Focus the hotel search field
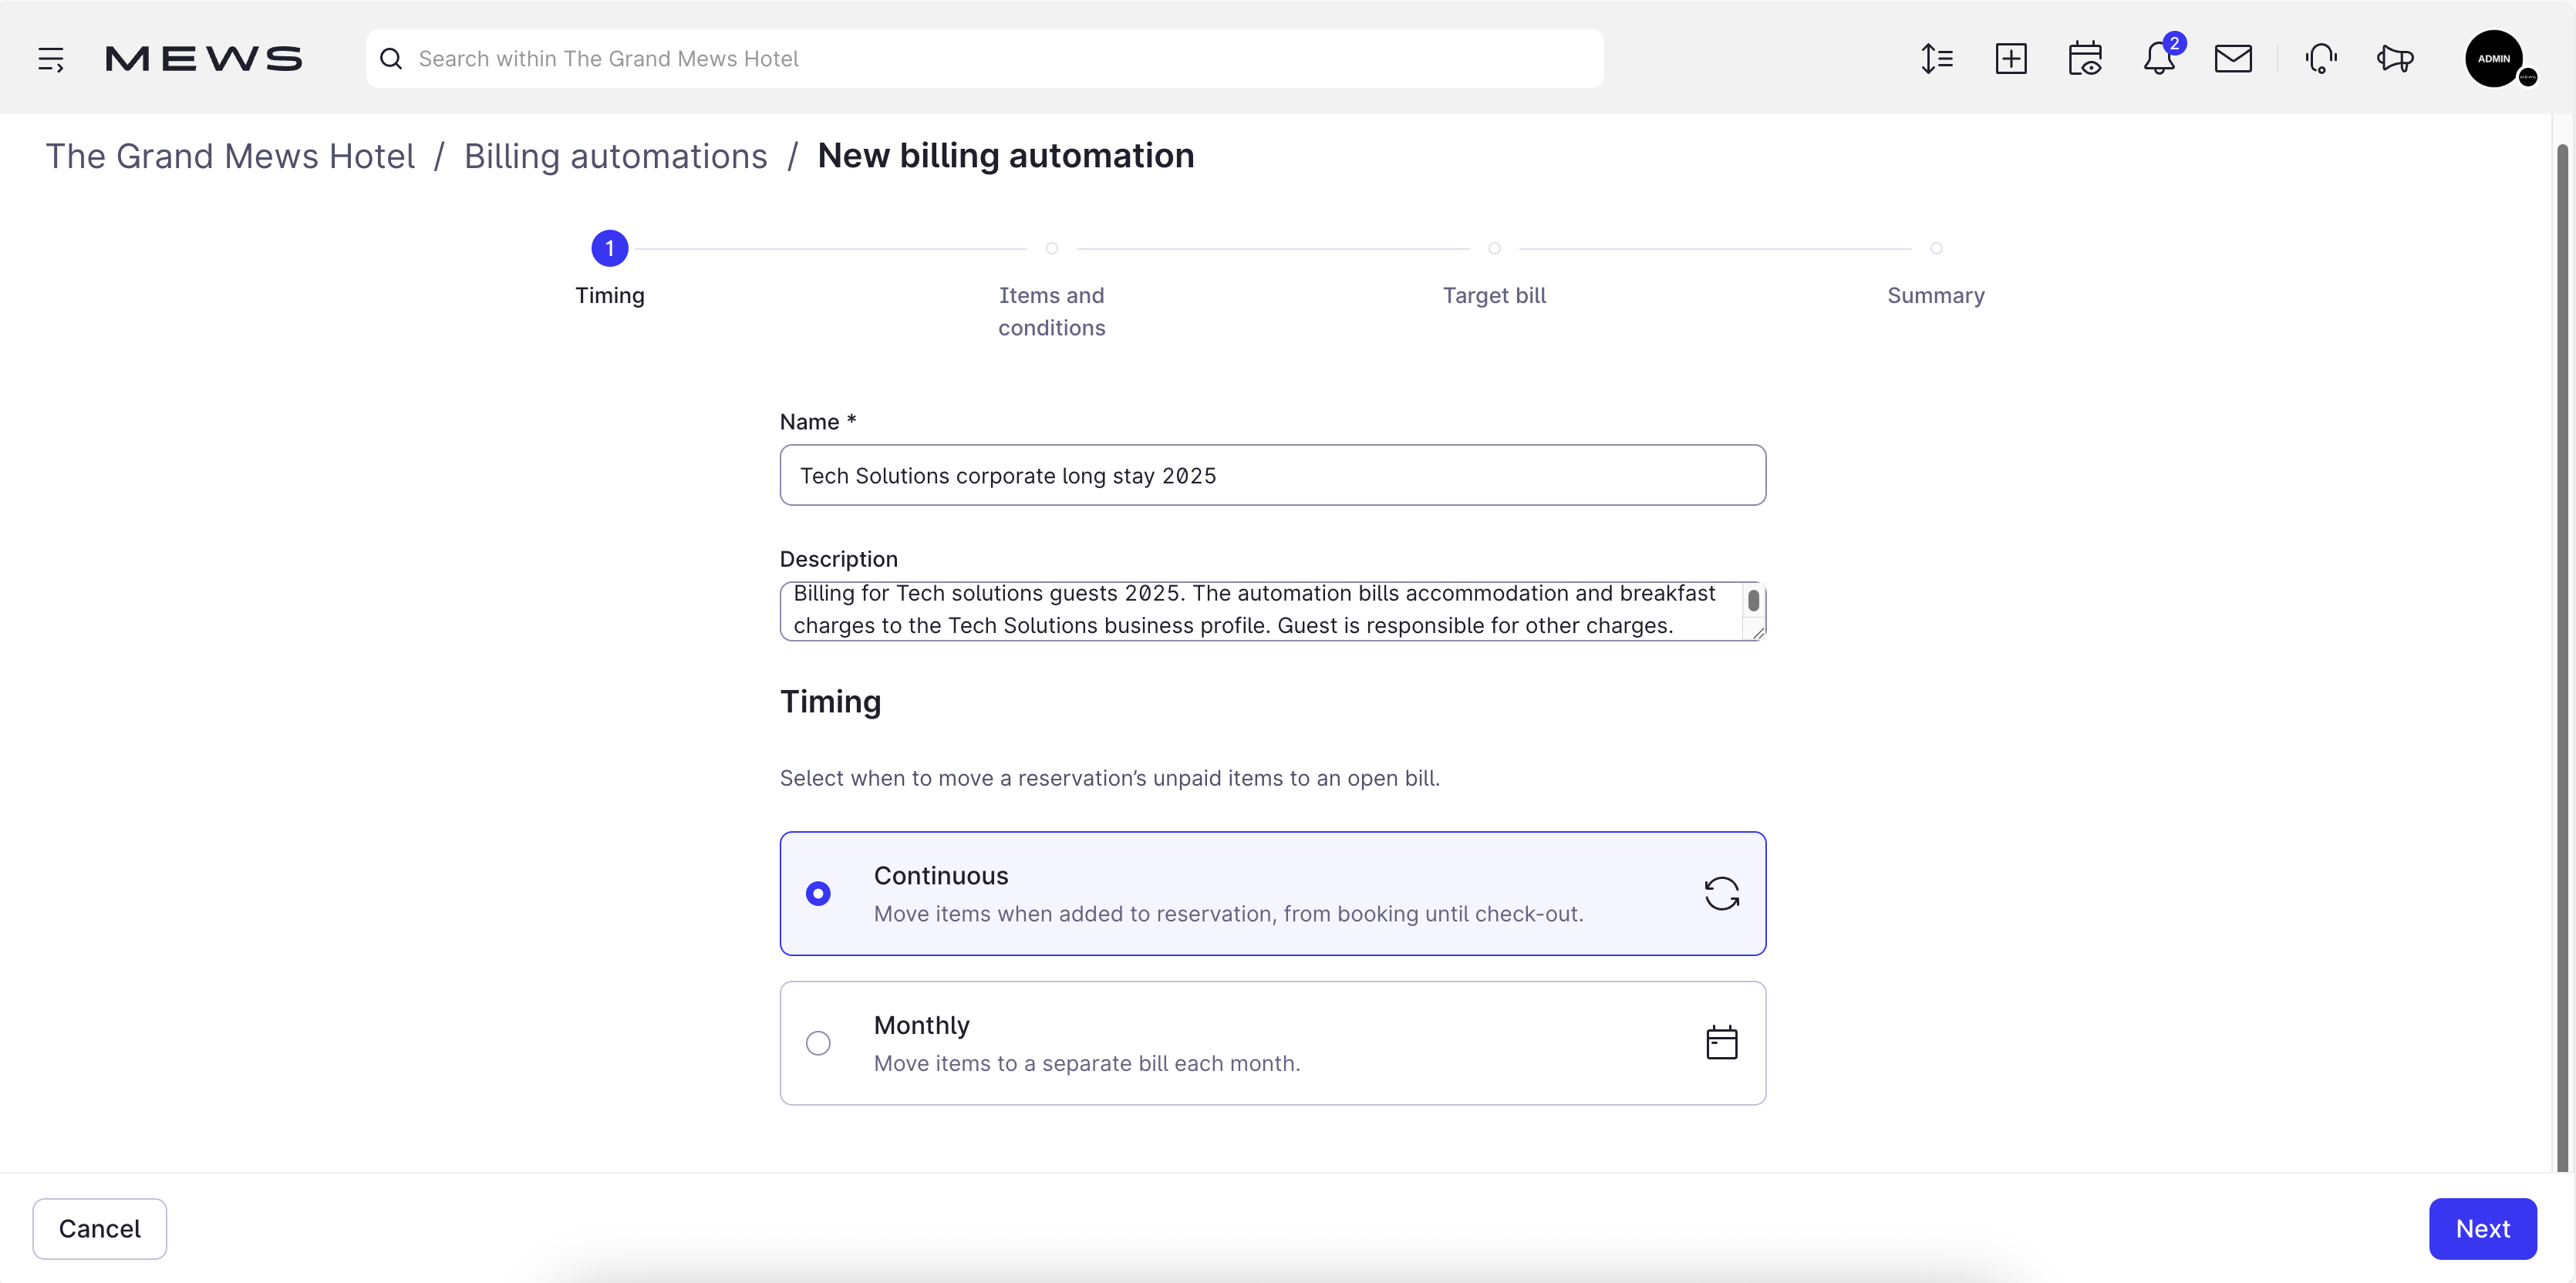 [x=984, y=59]
